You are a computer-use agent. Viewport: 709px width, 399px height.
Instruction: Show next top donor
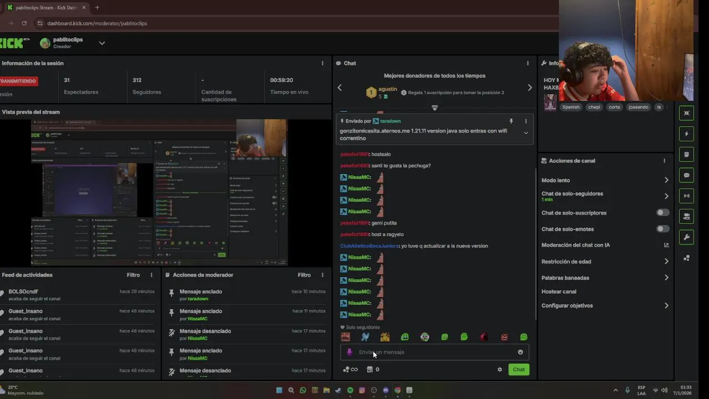click(530, 88)
